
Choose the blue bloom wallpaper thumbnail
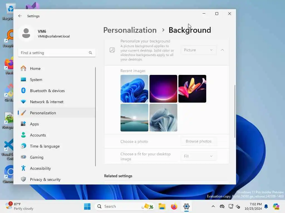(x=134, y=89)
